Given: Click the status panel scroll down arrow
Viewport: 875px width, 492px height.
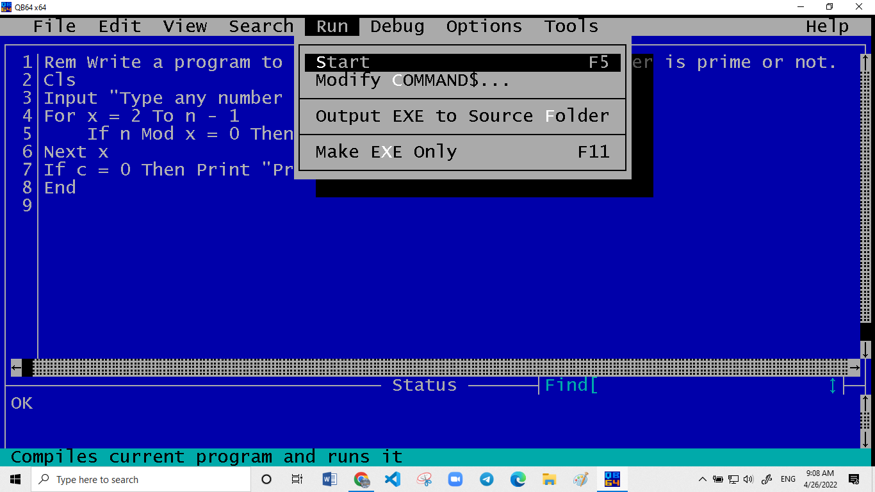Looking at the screenshot, I should 865,439.
